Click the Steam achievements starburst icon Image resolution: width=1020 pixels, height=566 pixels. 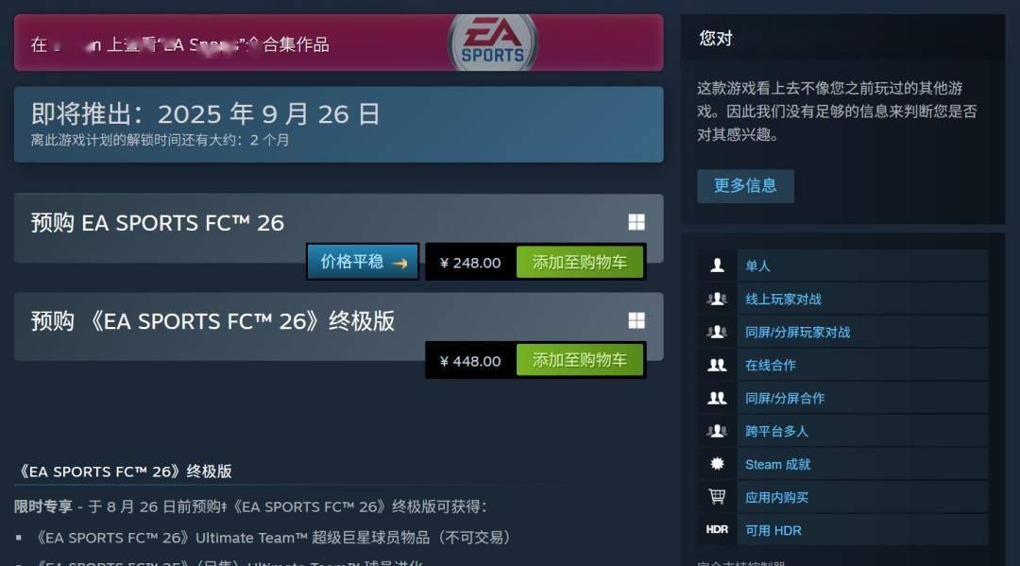click(x=717, y=464)
